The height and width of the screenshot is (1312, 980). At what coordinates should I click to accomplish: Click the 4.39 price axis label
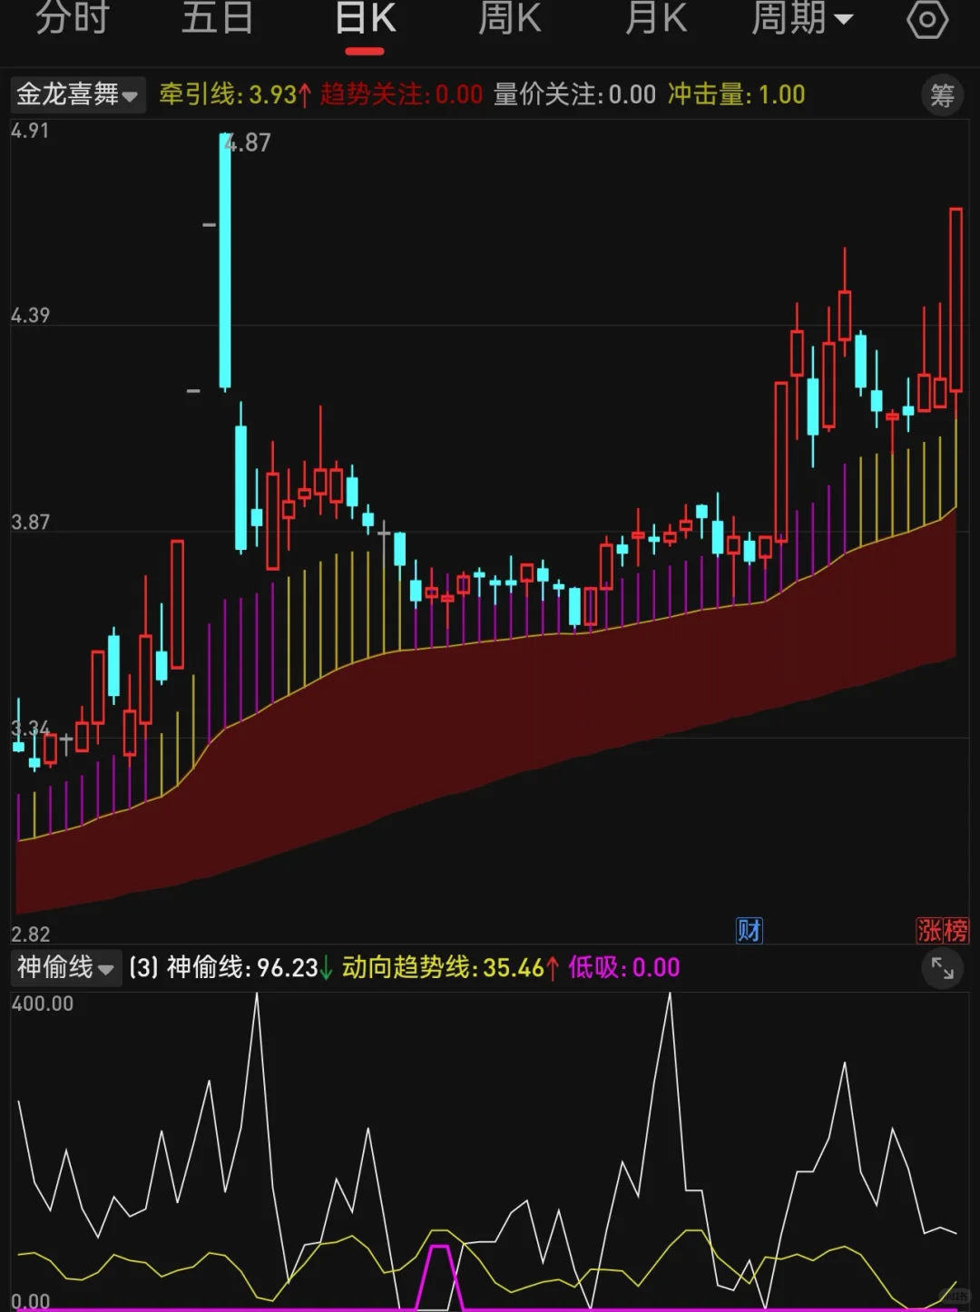[x=30, y=316]
